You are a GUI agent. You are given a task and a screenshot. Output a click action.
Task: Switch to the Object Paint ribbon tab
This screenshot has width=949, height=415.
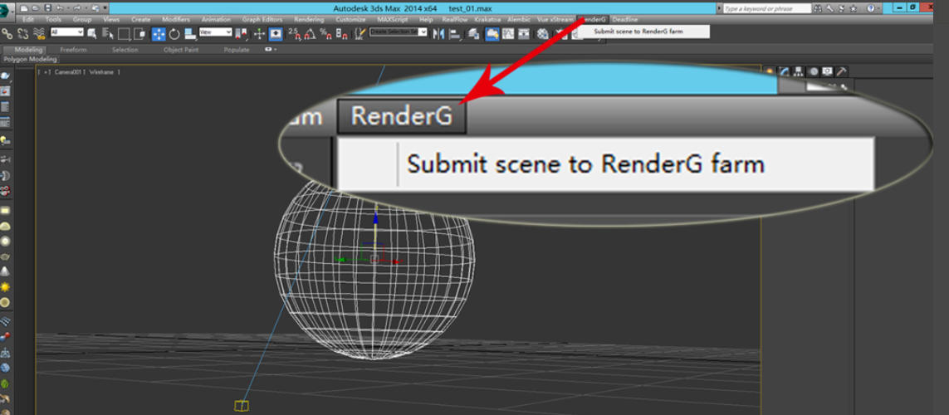[x=180, y=50]
